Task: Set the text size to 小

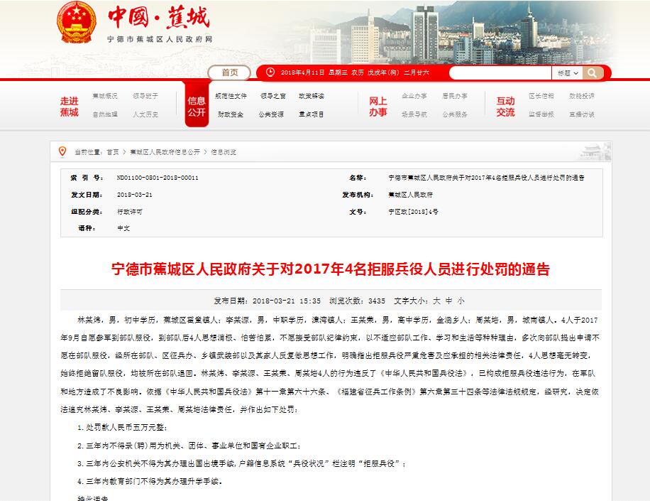Action: (x=461, y=301)
